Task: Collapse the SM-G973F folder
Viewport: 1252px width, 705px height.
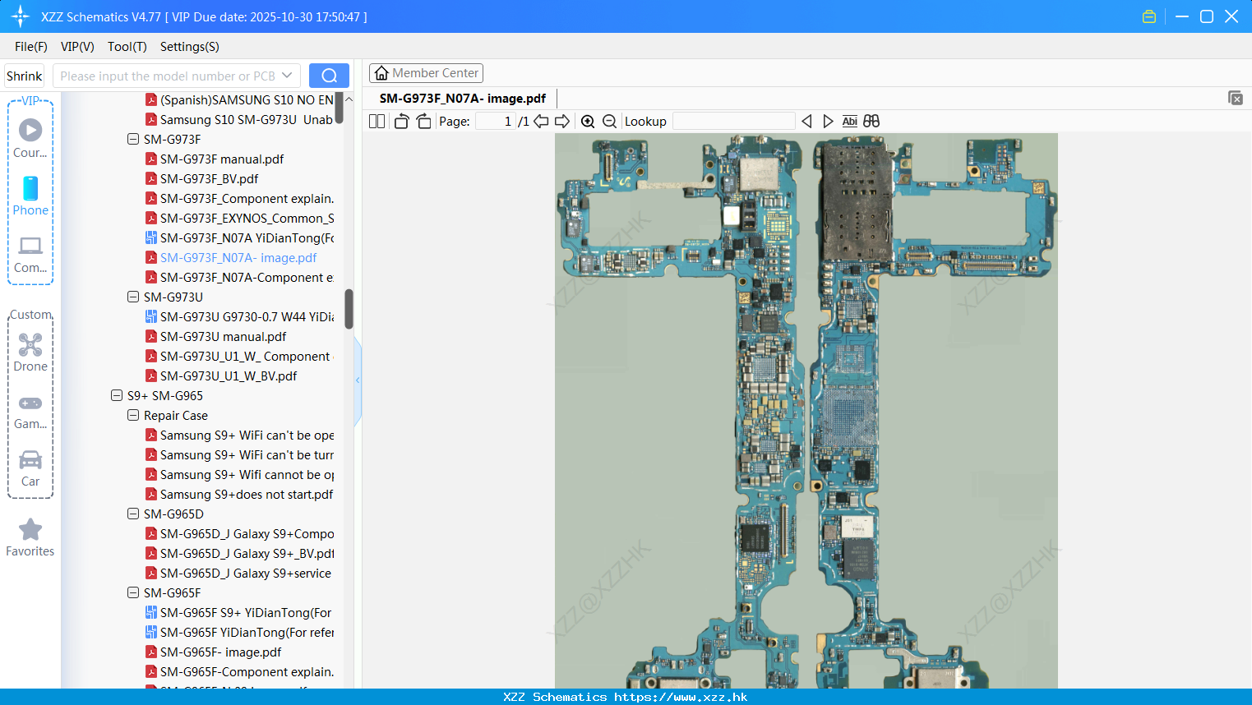Action: (x=133, y=139)
